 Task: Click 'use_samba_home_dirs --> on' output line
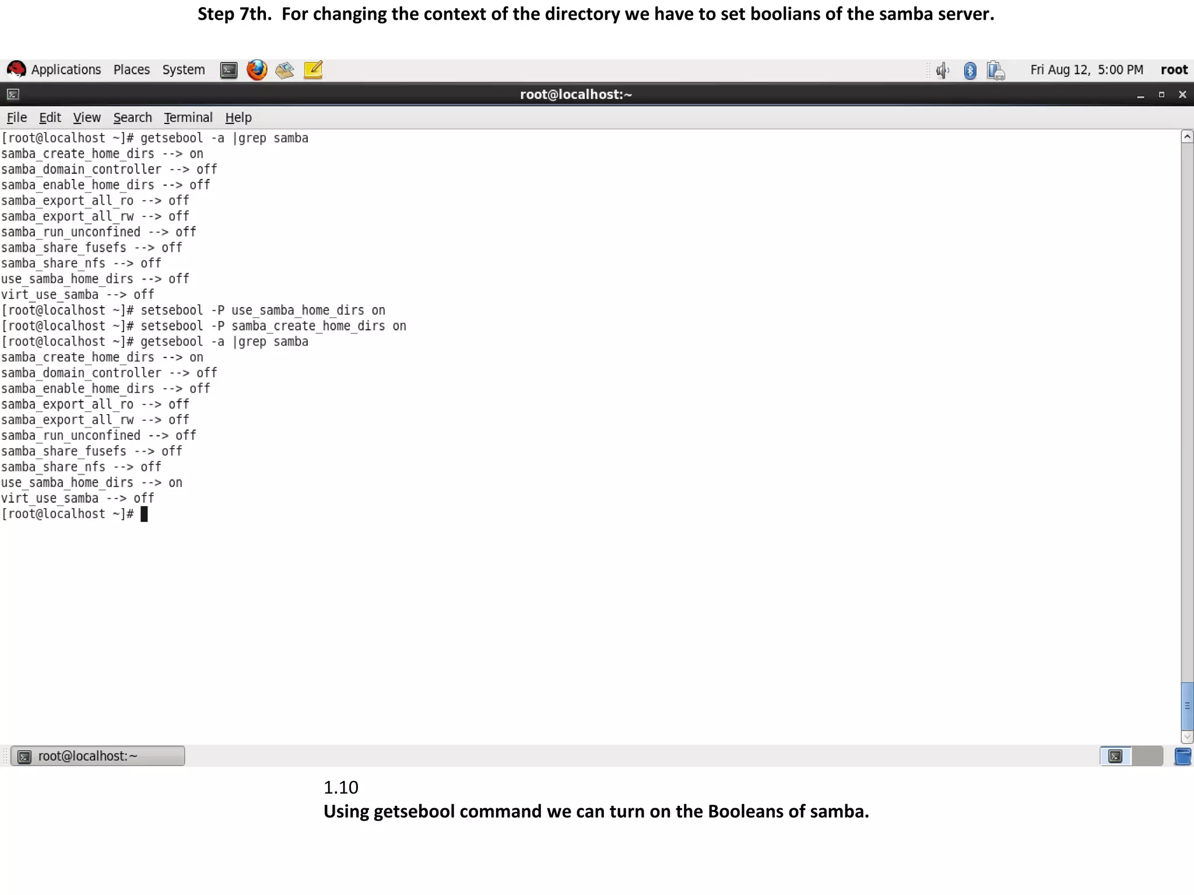(92, 483)
